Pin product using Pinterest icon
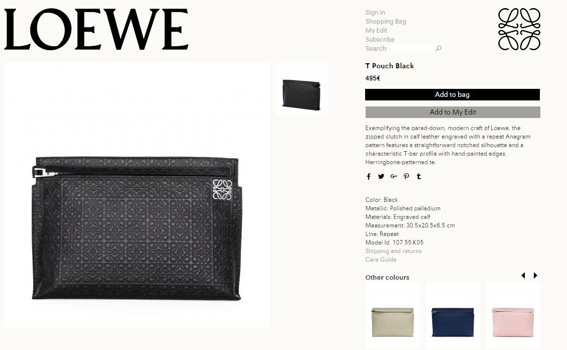The width and height of the screenshot is (567, 350). [406, 176]
